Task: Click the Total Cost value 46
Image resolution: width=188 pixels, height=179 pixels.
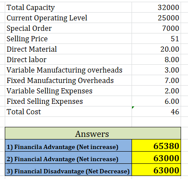Action: pyautogui.click(x=156, y=112)
